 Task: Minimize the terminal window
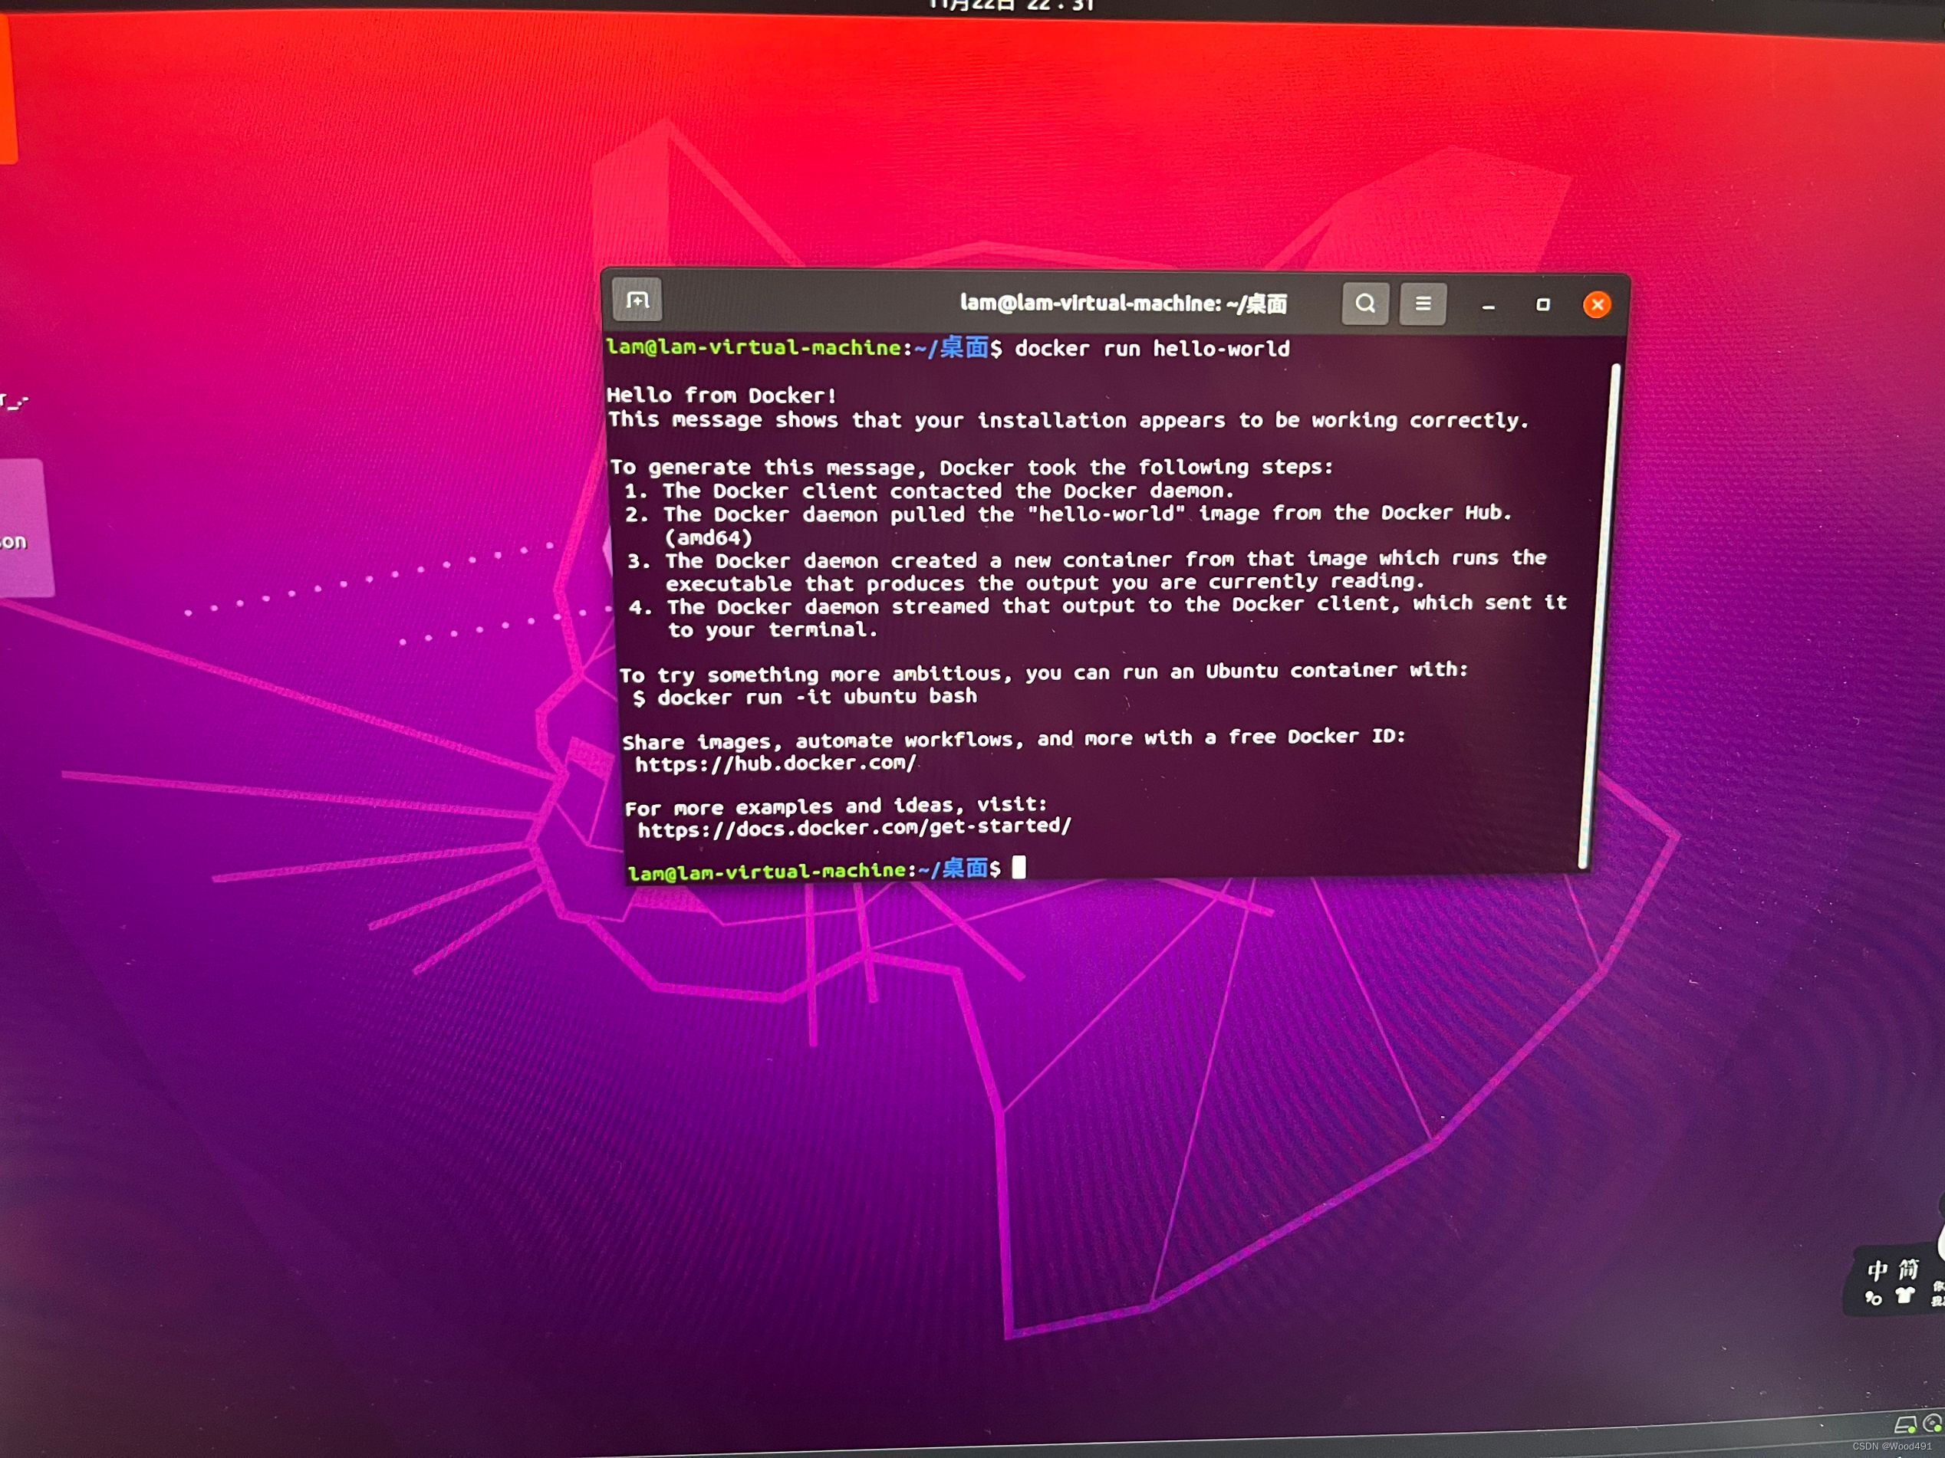click(x=1488, y=305)
